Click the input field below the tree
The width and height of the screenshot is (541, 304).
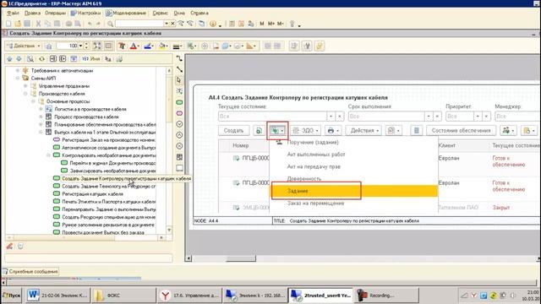(x=89, y=258)
